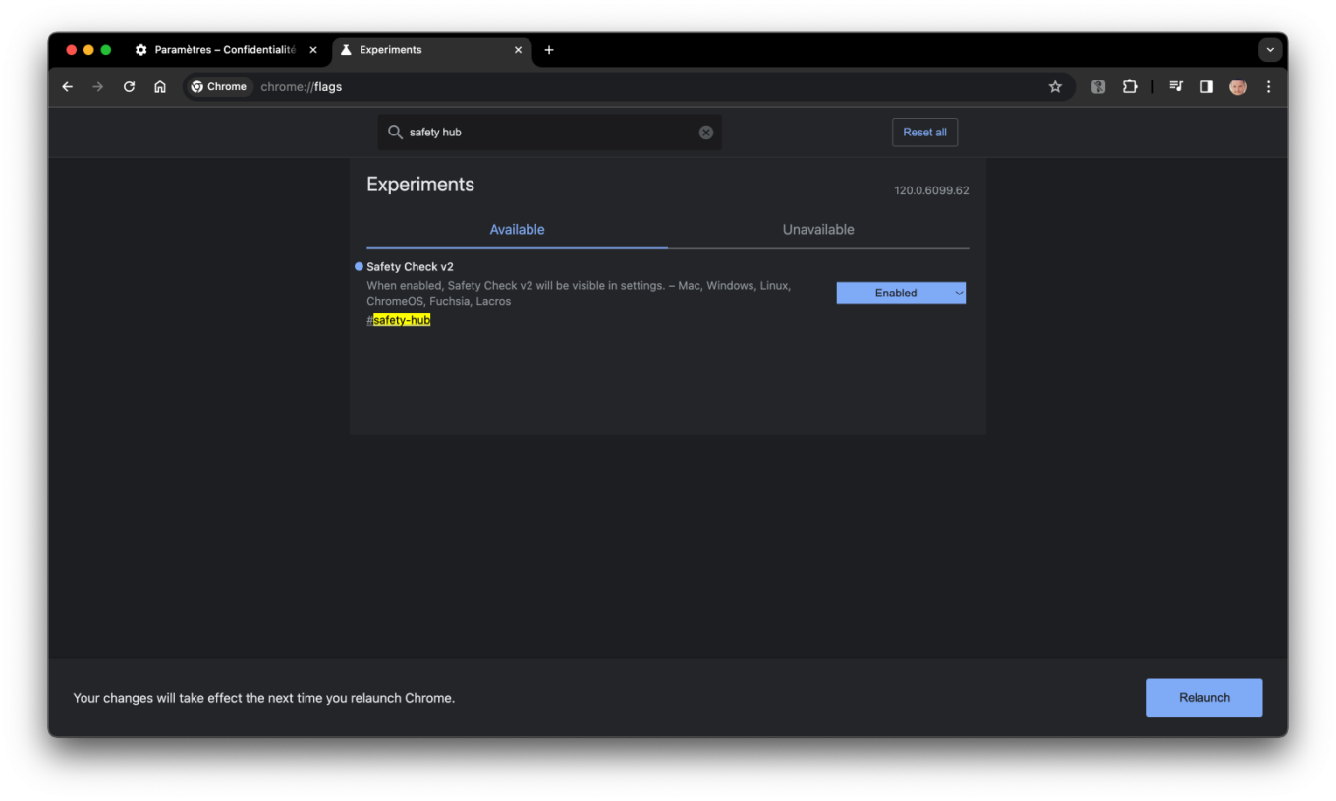
Task: Close the Paramètres tab
Action: pos(313,50)
